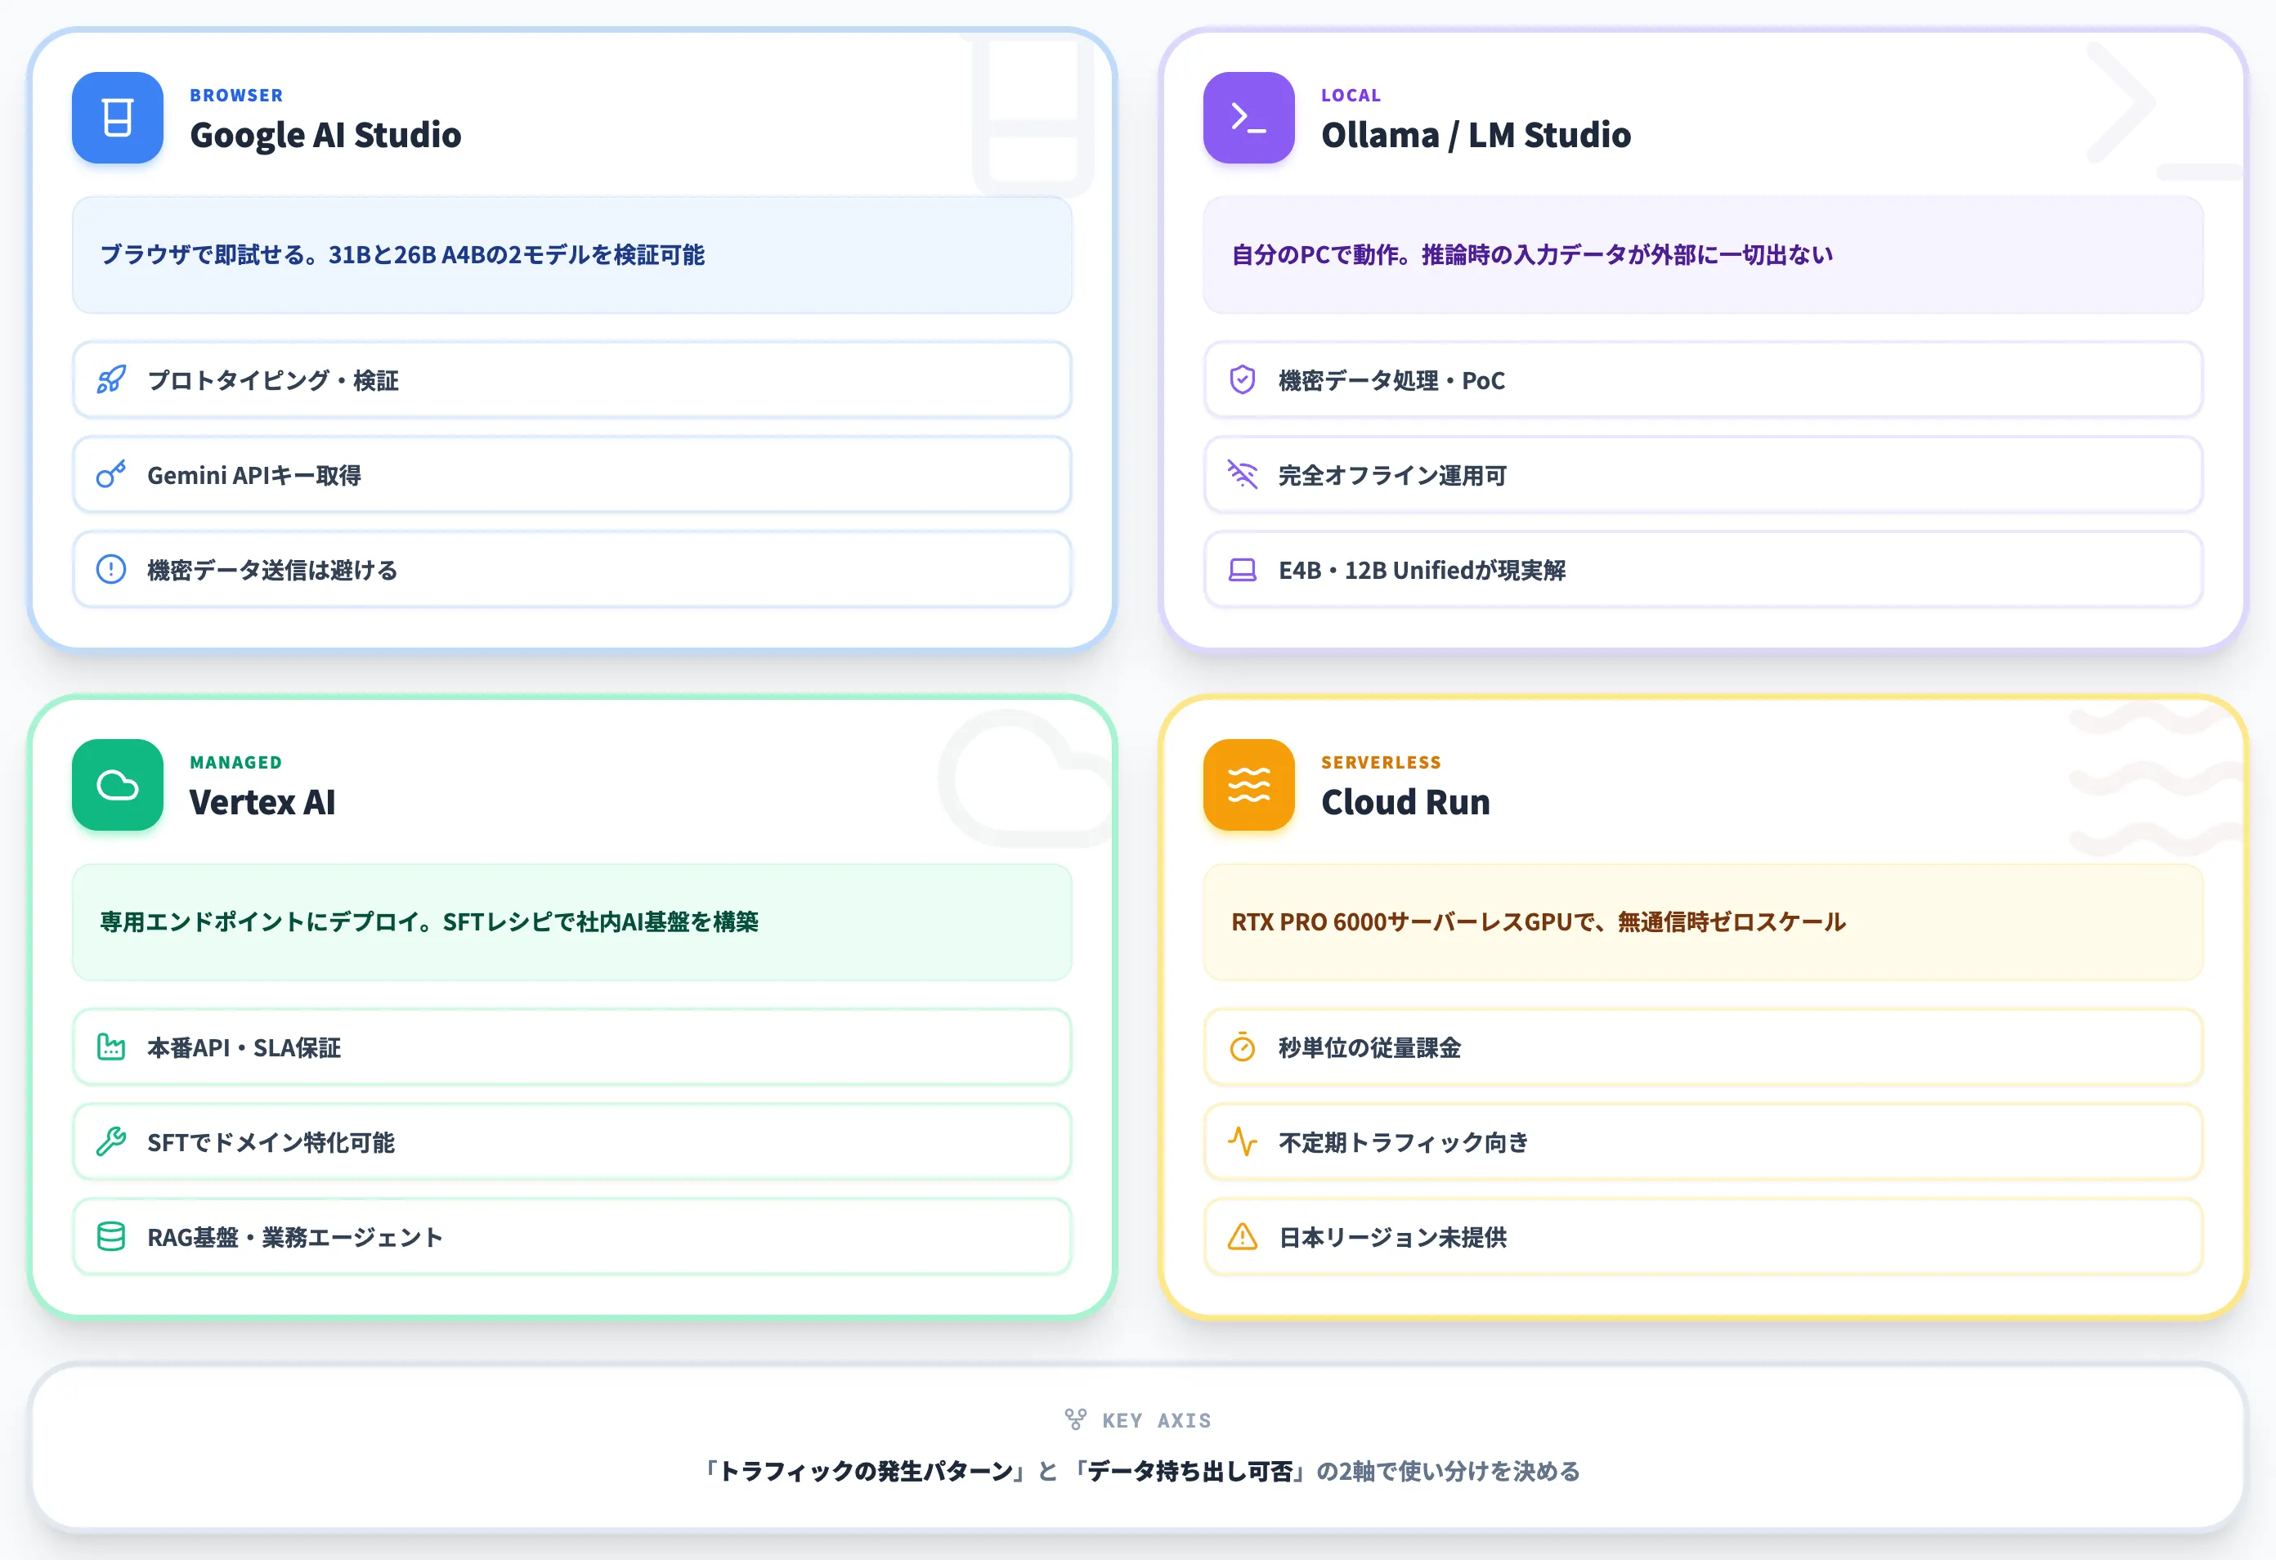Image resolution: width=2276 pixels, height=1560 pixels.
Task: Click the SFTでドメイン特化可能 row text
Action: pyautogui.click(x=271, y=1143)
